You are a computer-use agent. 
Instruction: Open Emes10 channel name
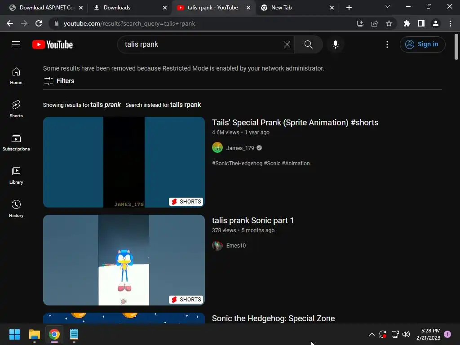(236, 246)
